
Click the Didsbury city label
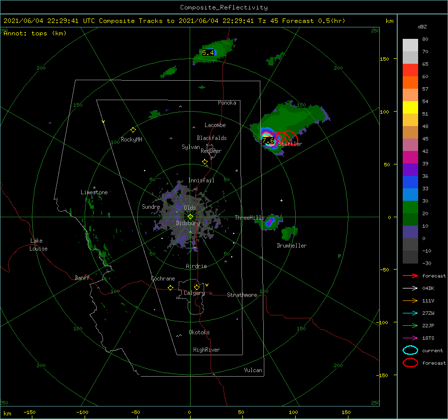188,223
